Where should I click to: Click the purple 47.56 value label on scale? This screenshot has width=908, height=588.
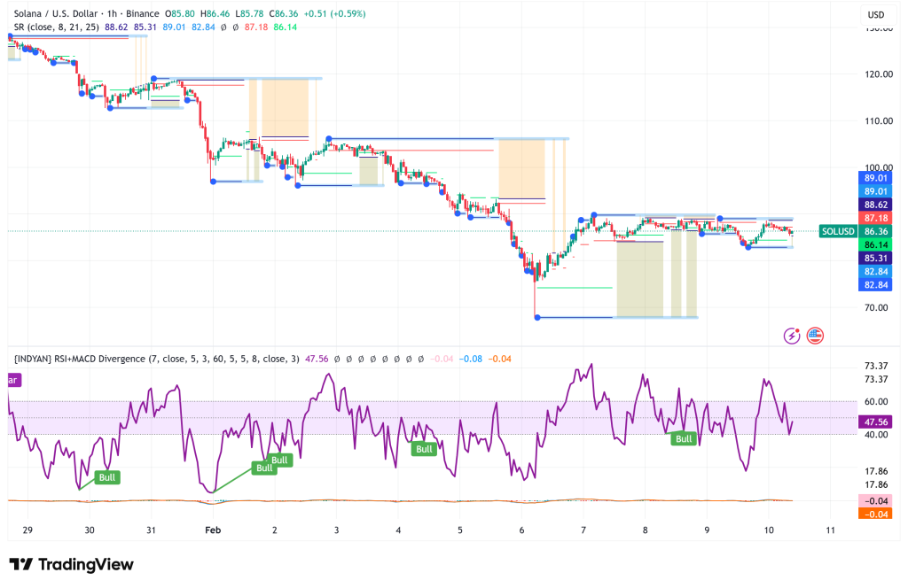874,422
